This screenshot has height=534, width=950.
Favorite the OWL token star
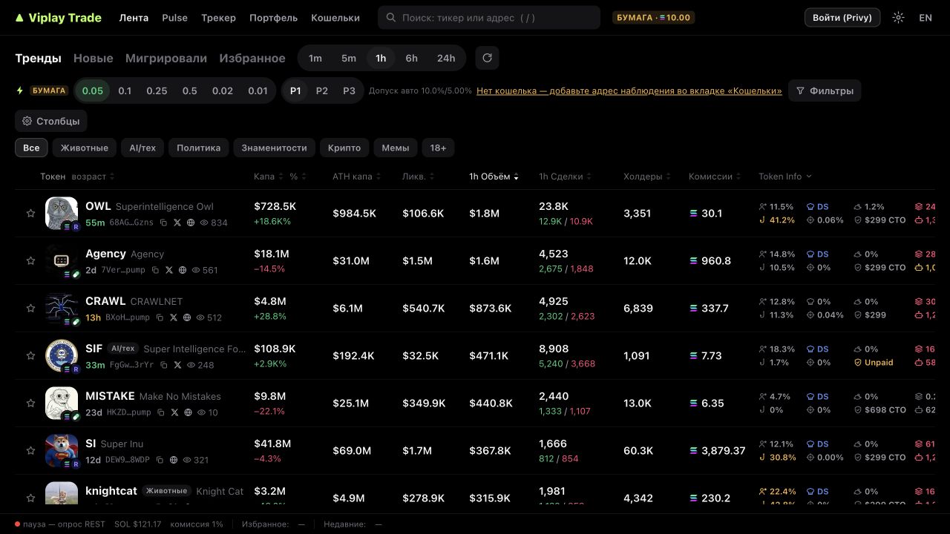coord(30,214)
